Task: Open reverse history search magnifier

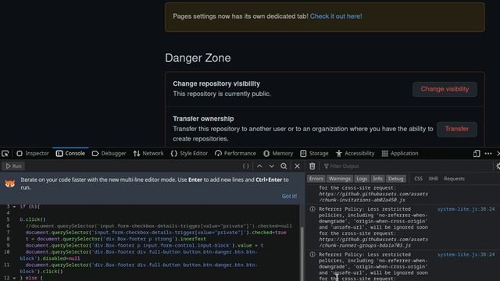Action: point(284,166)
